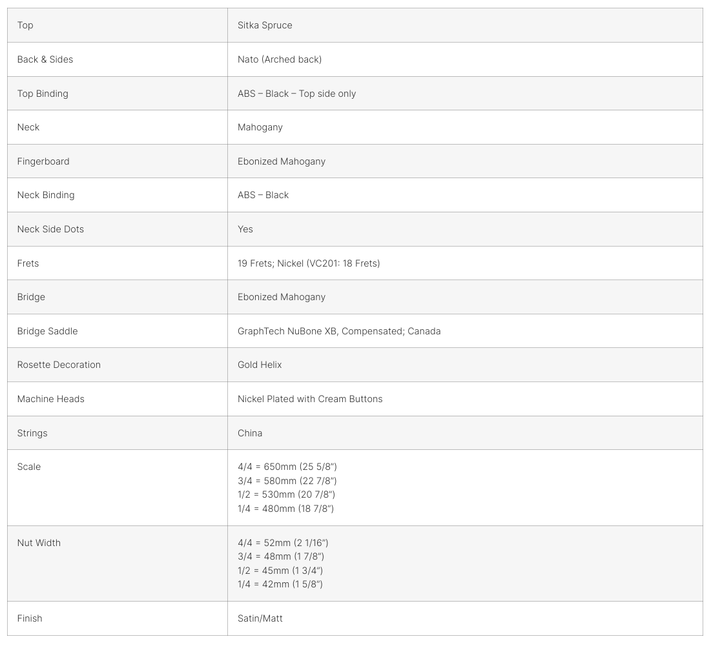Click the Strings China value
This screenshot has height=650, width=711.
click(x=250, y=433)
